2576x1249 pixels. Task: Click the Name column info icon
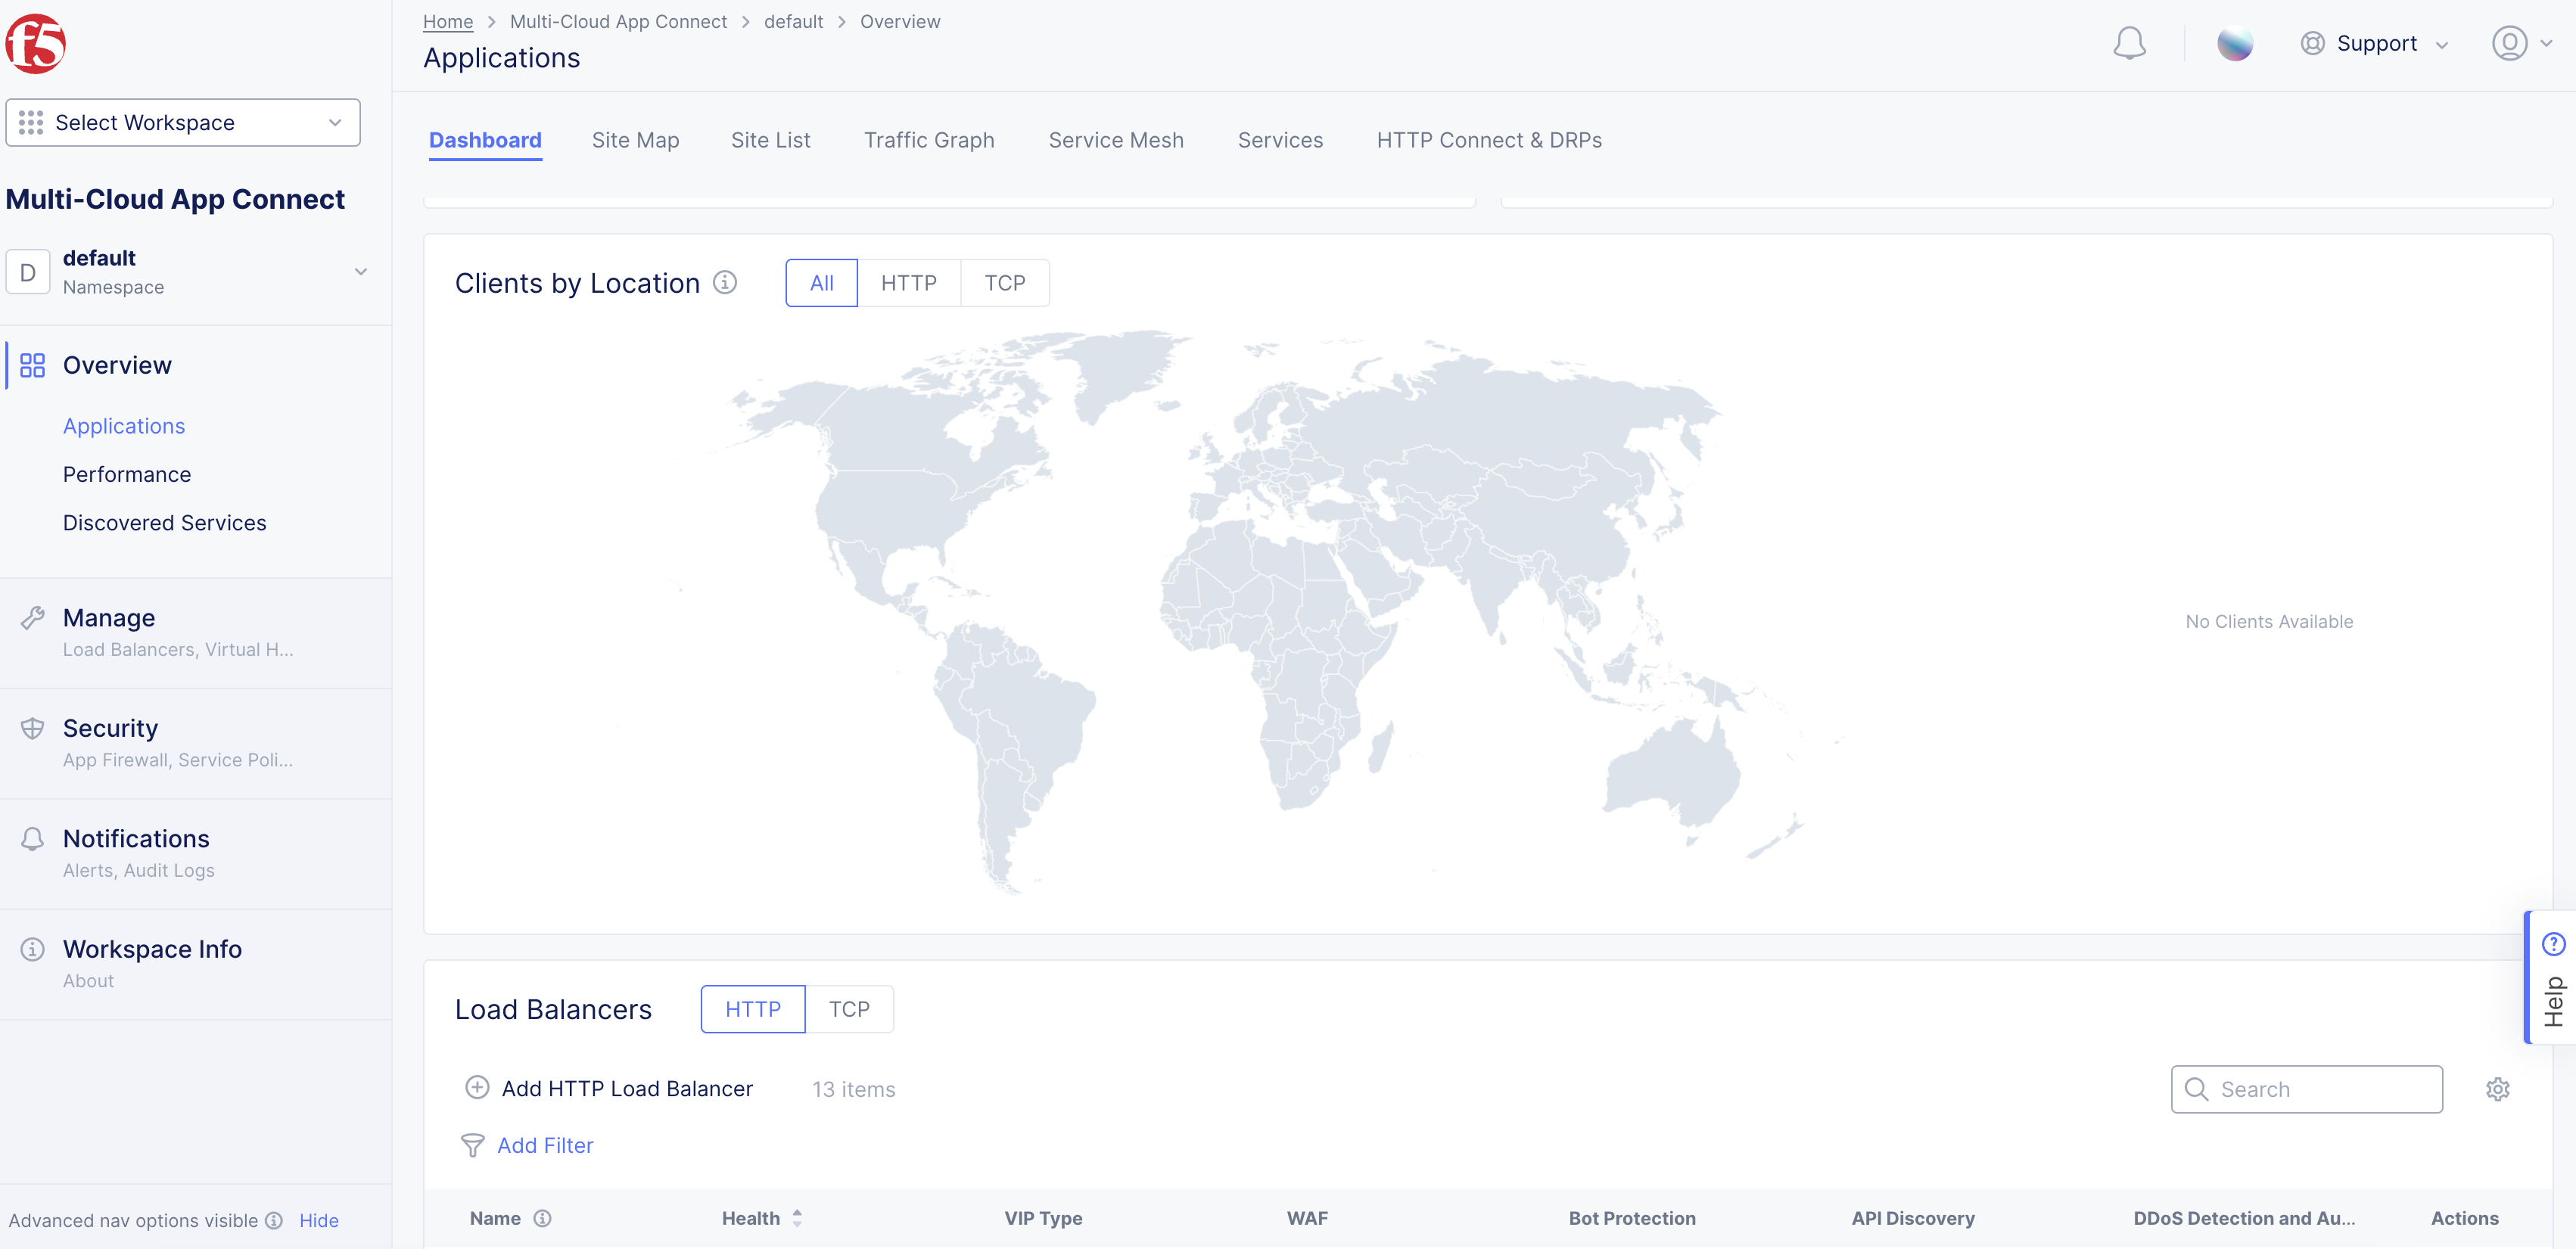(x=542, y=1218)
